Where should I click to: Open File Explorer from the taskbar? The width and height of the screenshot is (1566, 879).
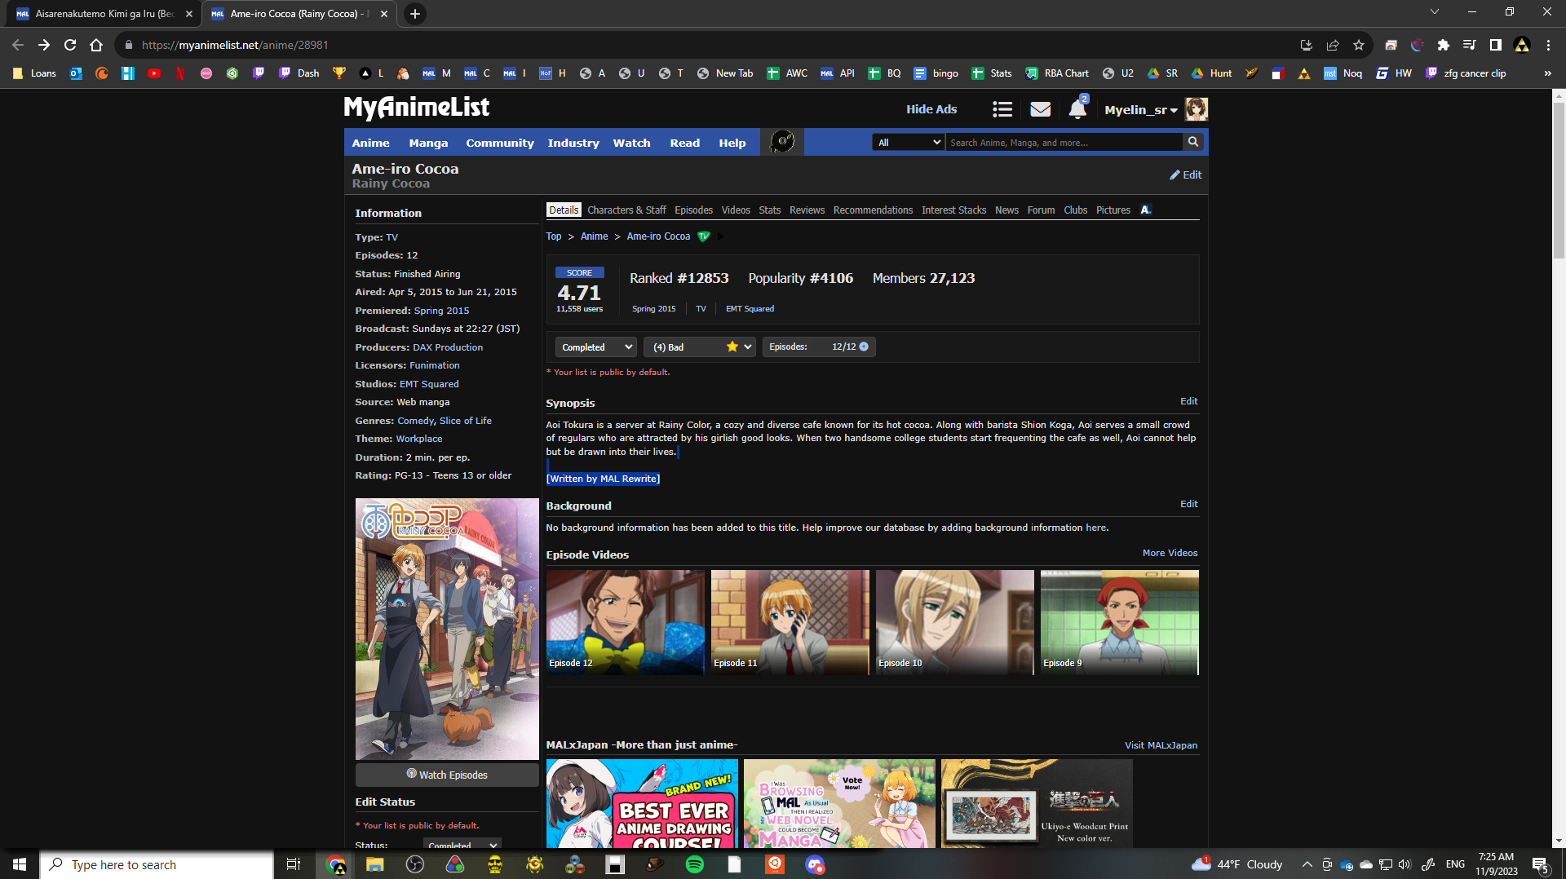click(375, 864)
